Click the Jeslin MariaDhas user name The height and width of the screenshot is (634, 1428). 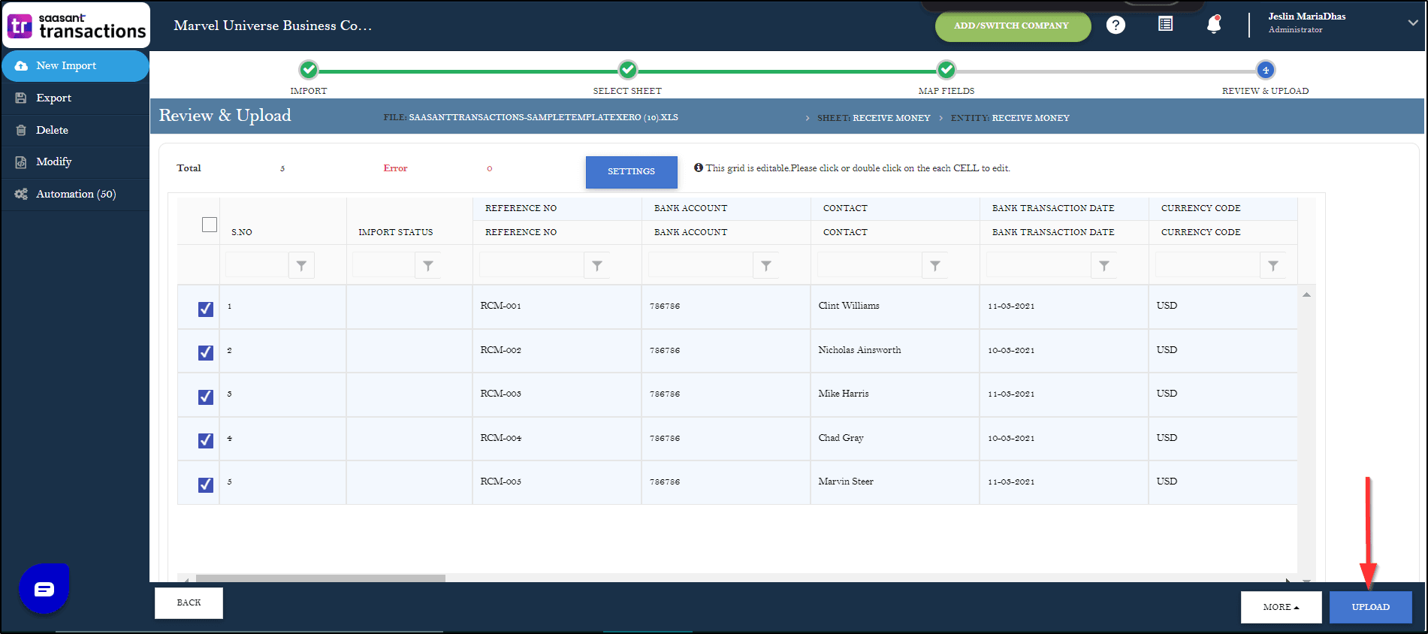coord(1306,17)
